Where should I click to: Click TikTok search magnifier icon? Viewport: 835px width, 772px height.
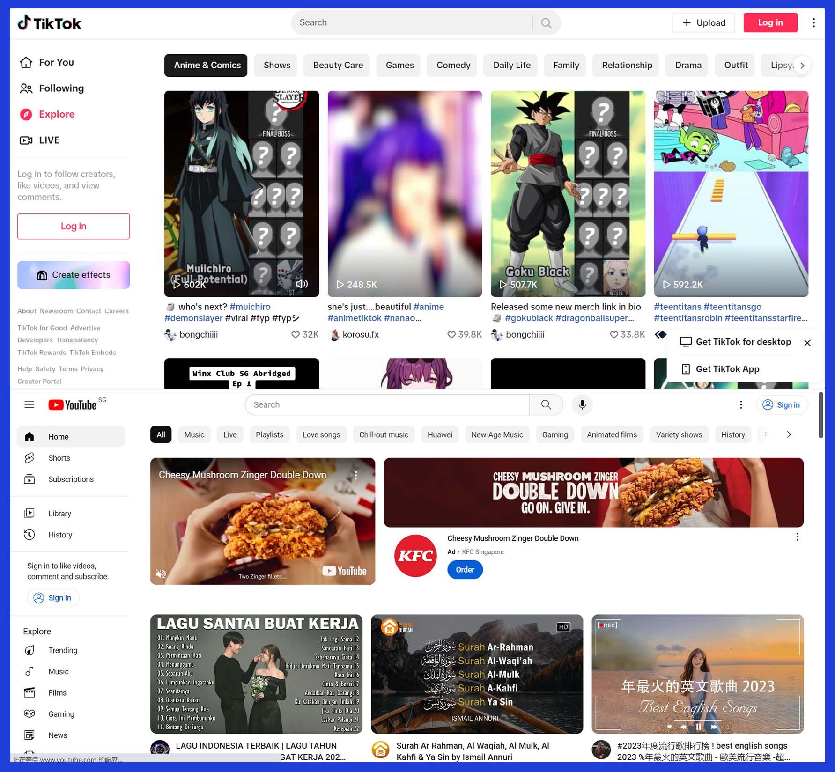coord(546,23)
